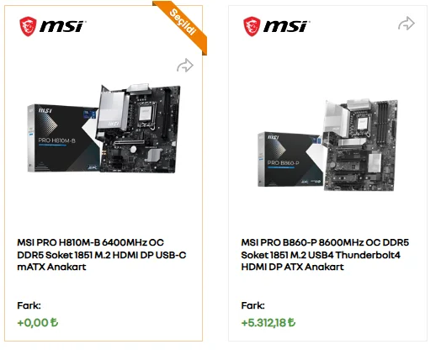Click MSI logo on the B860-P card
The width and height of the screenshot is (441, 355).
coord(276,26)
